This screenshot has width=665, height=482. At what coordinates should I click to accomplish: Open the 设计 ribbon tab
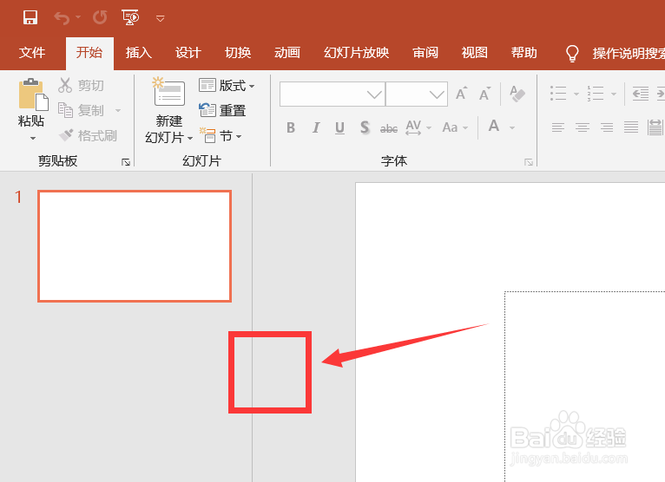click(188, 53)
